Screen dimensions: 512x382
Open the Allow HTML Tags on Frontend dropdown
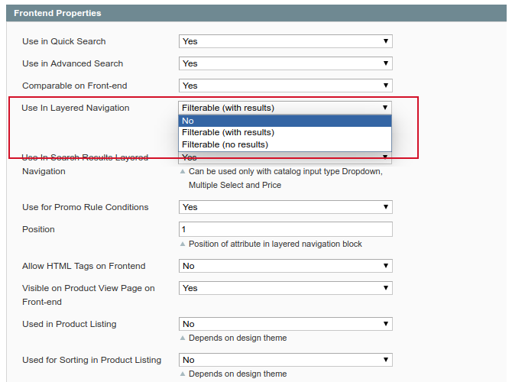point(285,266)
